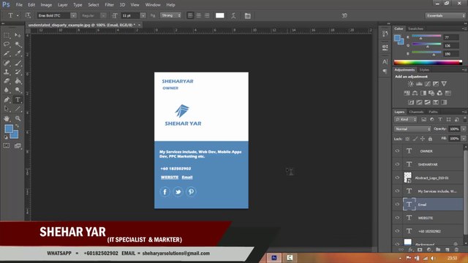Click the text color swatch in options bar

219,15
